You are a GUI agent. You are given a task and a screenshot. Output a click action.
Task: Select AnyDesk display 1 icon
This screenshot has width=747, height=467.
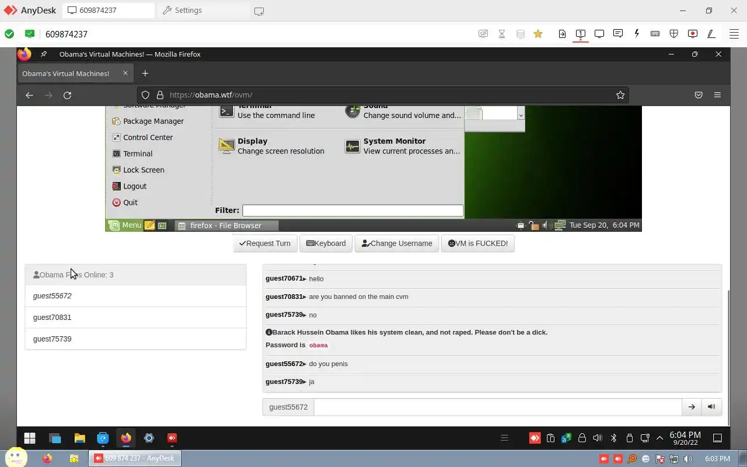coord(581,34)
